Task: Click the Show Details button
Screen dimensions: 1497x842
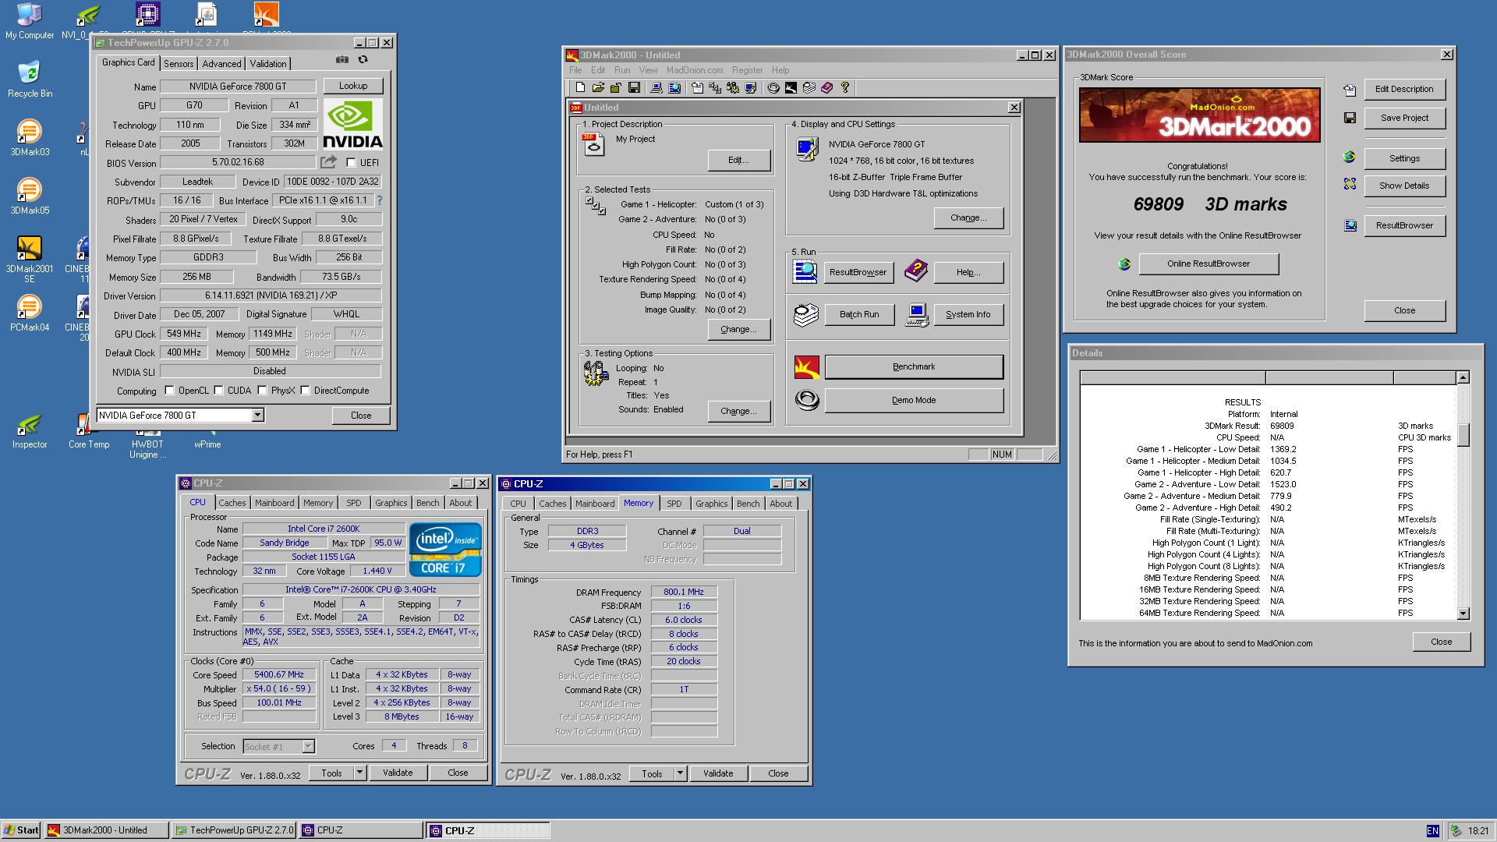Action: point(1404,186)
